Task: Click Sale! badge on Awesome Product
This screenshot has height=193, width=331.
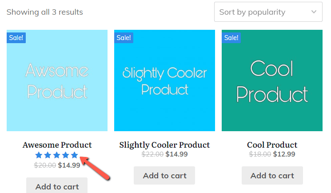Action: [x=16, y=38]
